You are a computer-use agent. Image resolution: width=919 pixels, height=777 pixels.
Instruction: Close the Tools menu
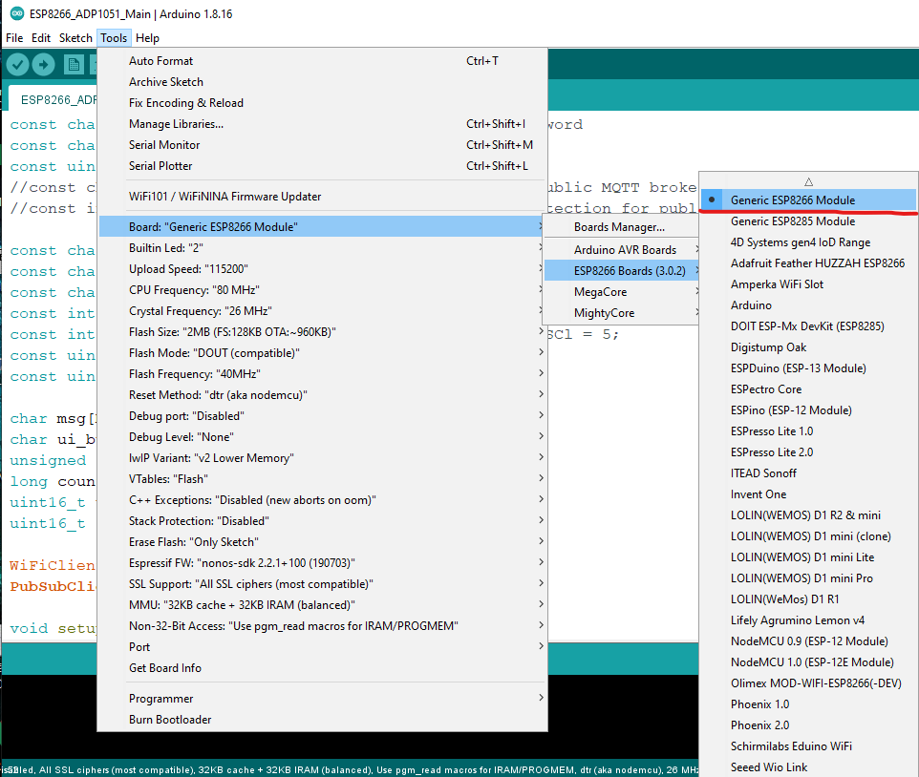pyautogui.click(x=114, y=38)
